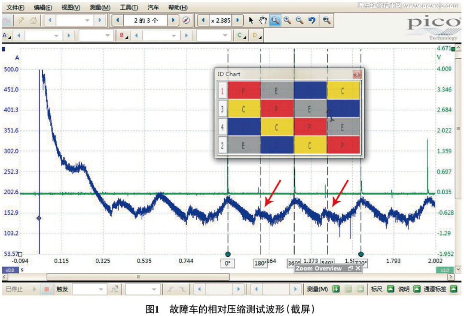The width and height of the screenshot is (464, 316).
Task: Open the buffer navigator compass icon
Action: 186,20
